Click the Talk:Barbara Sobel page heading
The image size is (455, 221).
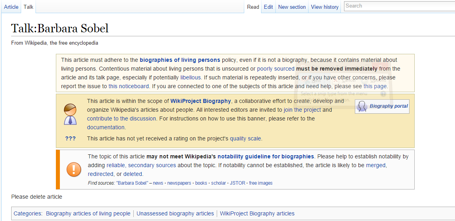point(60,28)
